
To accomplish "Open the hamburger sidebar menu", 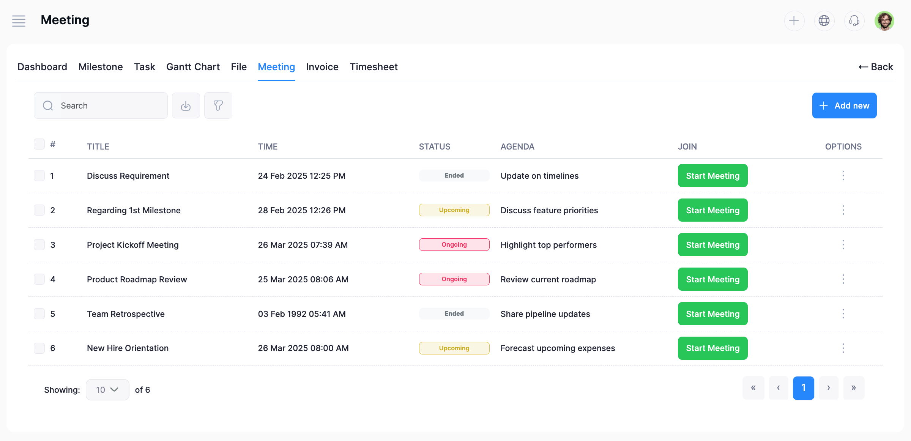I will tap(19, 21).
